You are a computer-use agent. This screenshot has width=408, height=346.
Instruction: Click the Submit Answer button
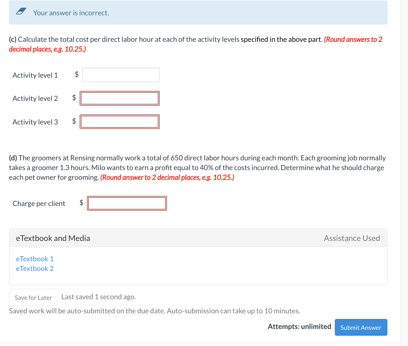point(361,327)
